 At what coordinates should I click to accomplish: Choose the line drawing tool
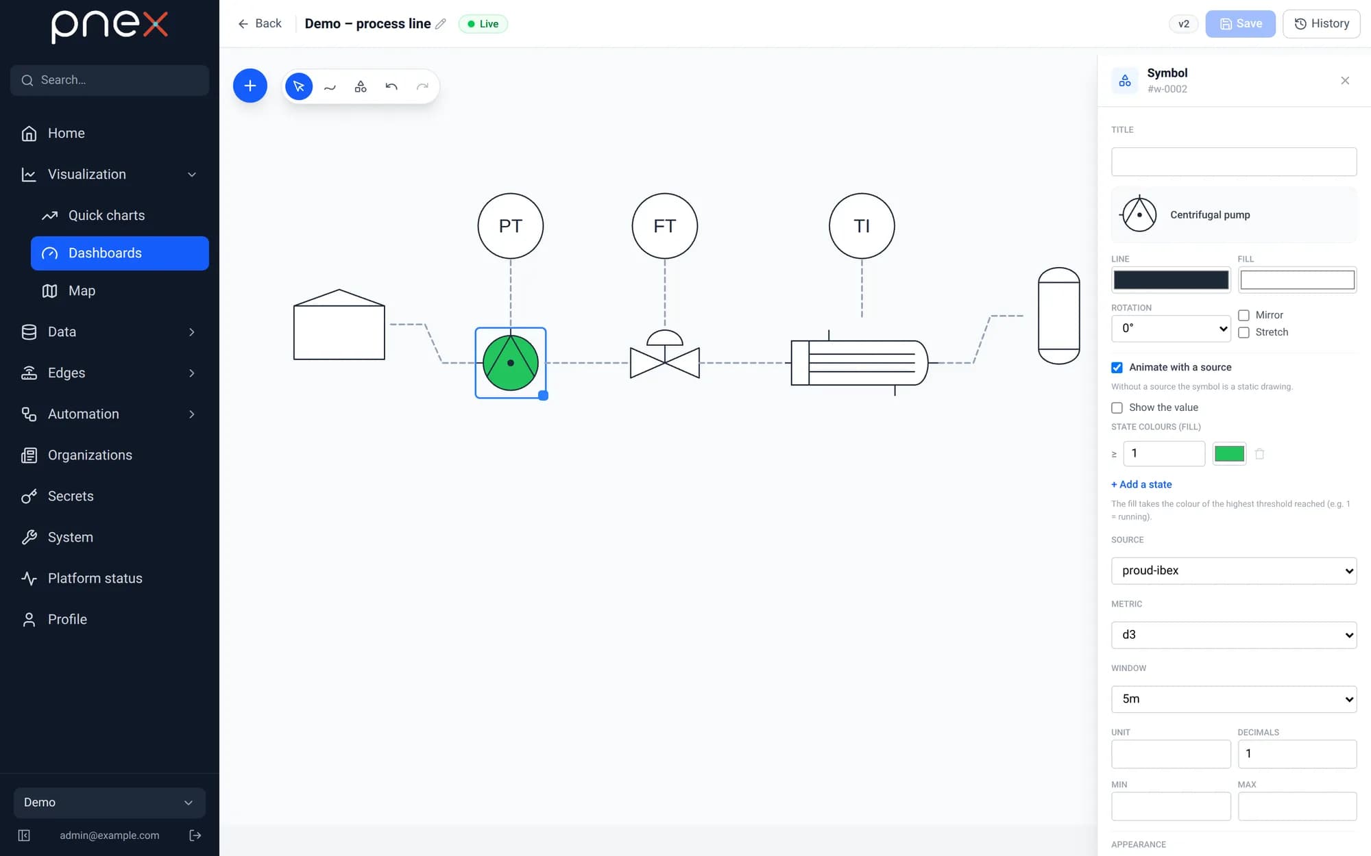pyautogui.click(x=330, y=86)
